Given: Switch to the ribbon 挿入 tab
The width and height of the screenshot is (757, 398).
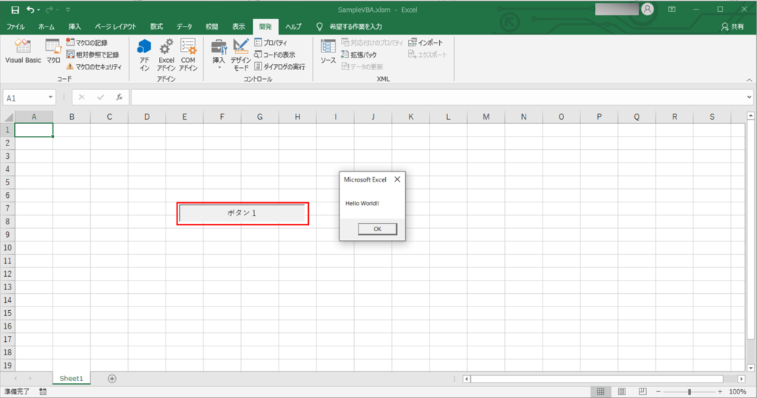Looking at the screenshot, I should pos(75,27).
